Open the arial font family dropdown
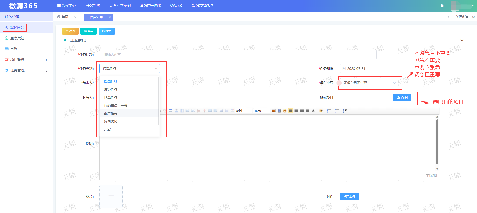 [244, 111]
